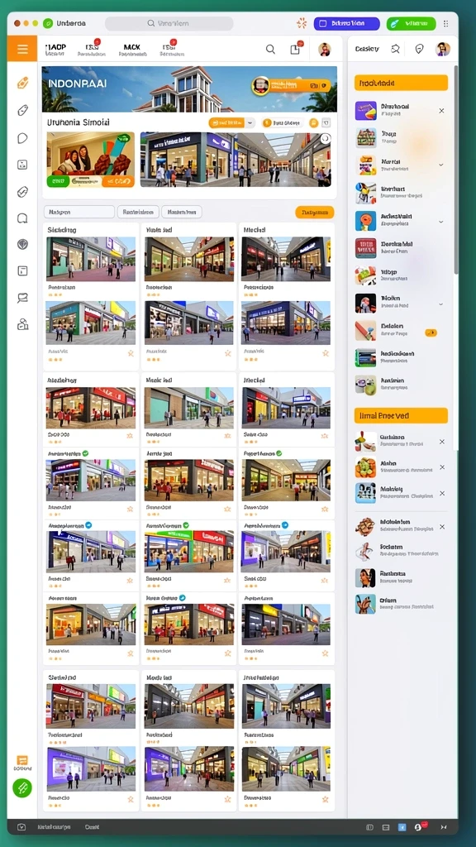The height and width of the screenshot is (847, 476).
Task: Click the round icon on the mall banner image
Action: click(325, 139)
